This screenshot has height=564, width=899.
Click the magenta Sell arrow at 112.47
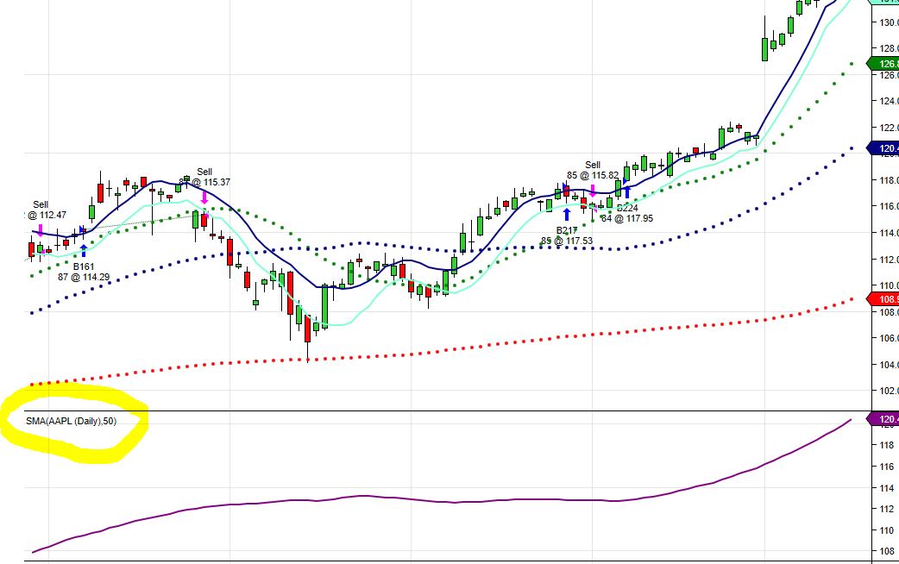coord(41,229)
